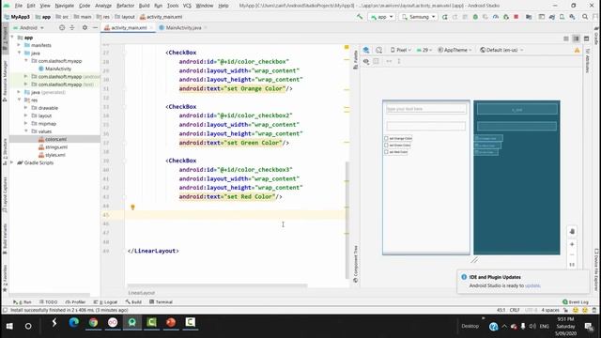Click the Select Opened File target icon
The image size is (601, 338).
(x=62, y=27)
